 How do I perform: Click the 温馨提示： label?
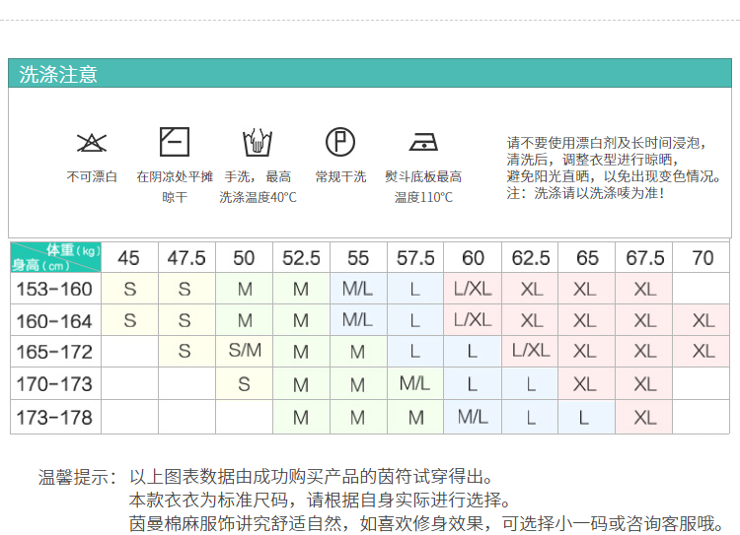[78, 477]
